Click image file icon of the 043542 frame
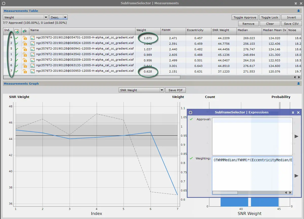The width and height of the screenshot is (304, 219). [x=33, y=55]
